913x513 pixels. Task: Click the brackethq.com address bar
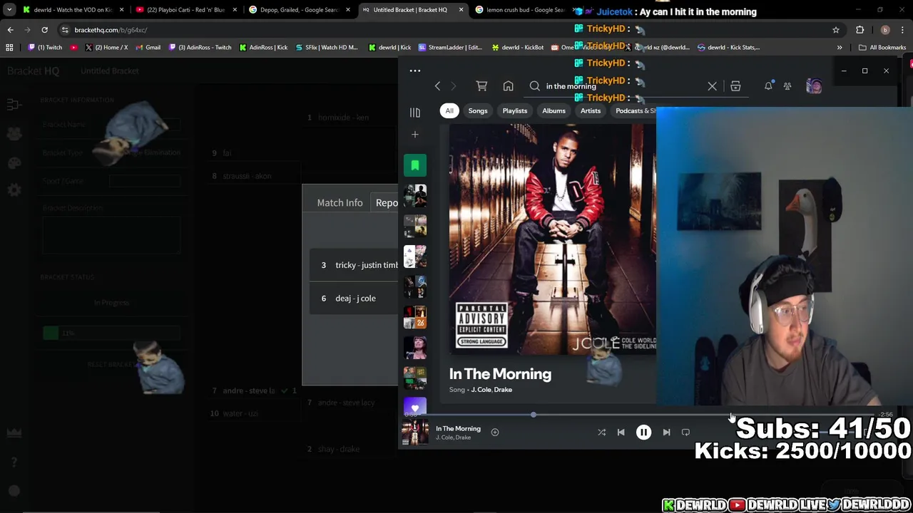(x=442, y=30)
